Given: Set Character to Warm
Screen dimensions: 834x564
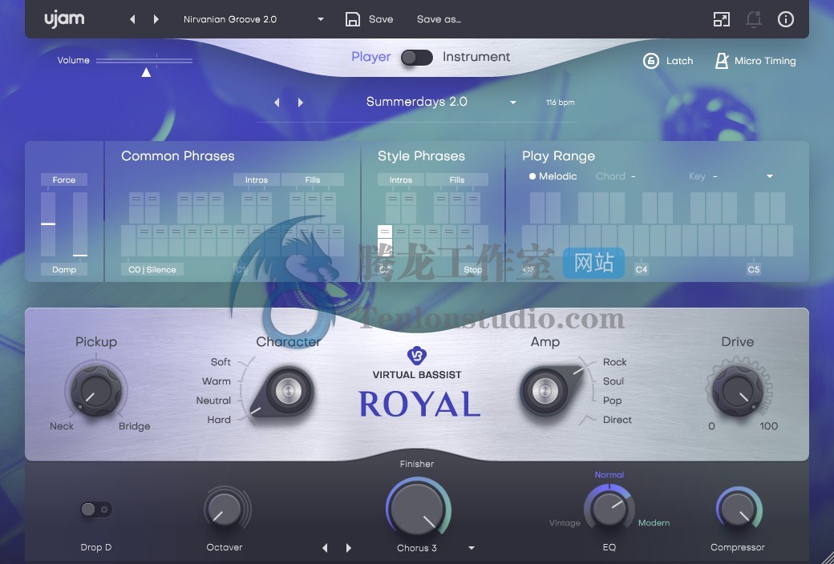Looking at the screenshot, I should (x=216, y=381).
